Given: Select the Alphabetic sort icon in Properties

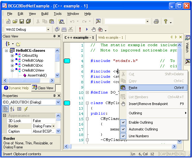Looking at the screenshot, I should click(12, 109).
